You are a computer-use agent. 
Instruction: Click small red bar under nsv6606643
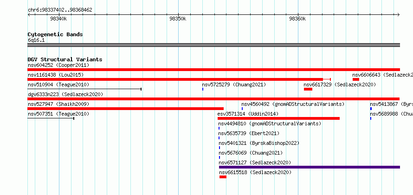coord(356,79)
